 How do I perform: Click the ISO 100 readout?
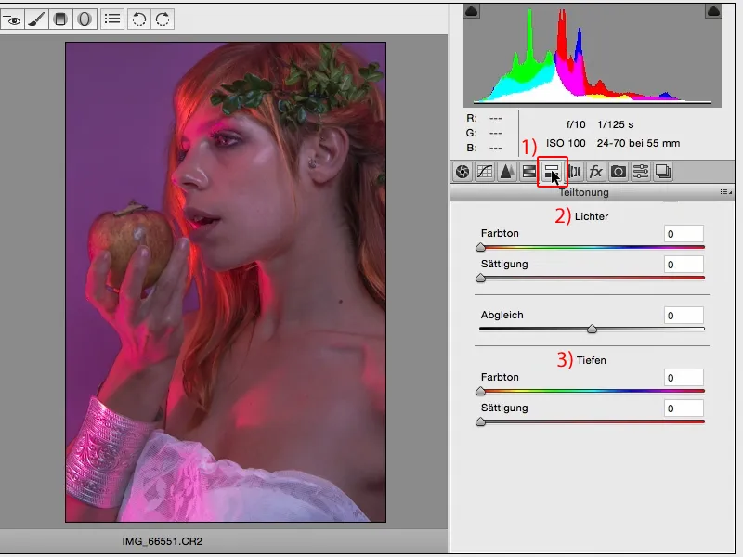pos(566,143)
